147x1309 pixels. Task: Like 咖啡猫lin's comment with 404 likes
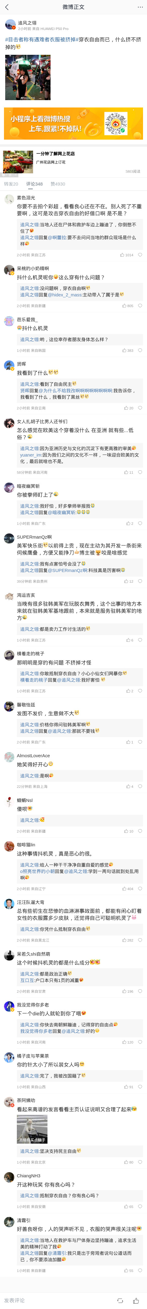tap(128, 889)
